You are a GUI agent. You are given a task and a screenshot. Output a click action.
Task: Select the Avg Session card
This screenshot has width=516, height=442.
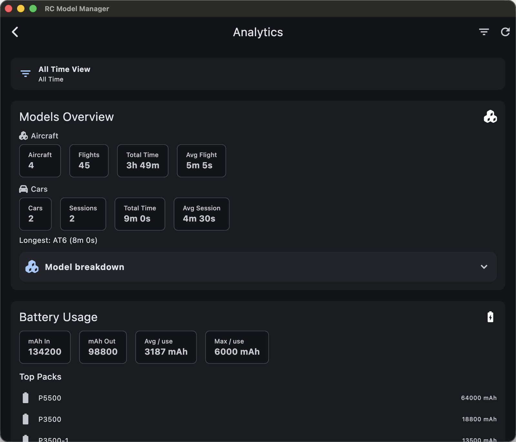pos(202,214)
